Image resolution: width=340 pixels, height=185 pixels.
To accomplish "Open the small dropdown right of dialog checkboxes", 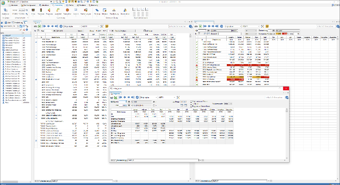I will pos(228,104).
